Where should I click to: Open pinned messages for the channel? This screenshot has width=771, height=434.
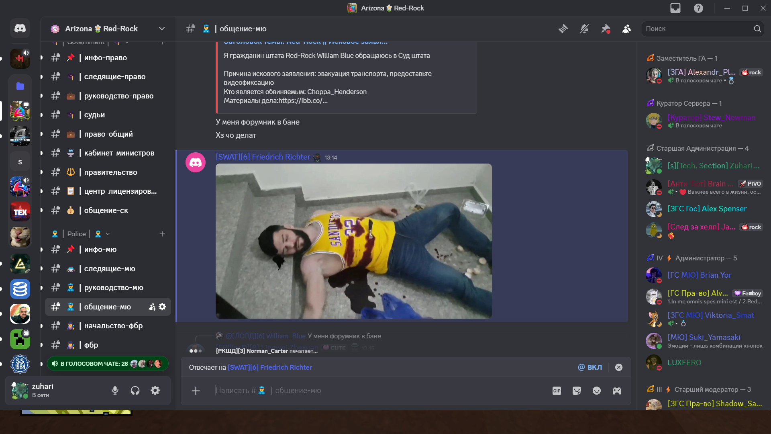click(x=606, y=29)
